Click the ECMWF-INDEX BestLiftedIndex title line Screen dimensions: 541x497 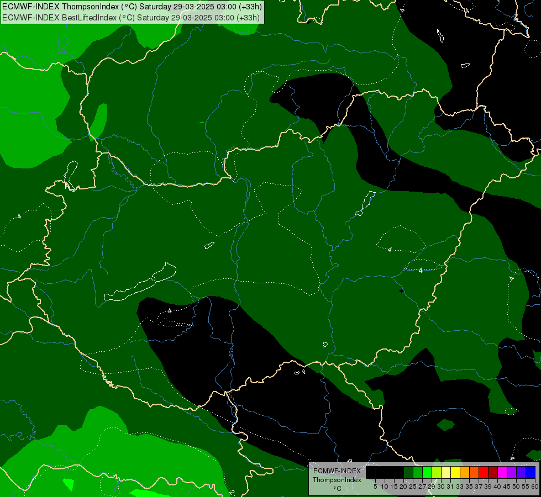coord(131,18)
